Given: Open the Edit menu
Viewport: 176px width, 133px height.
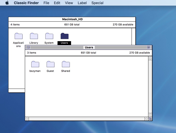Looking at the screenshot, I should (57, 3).
